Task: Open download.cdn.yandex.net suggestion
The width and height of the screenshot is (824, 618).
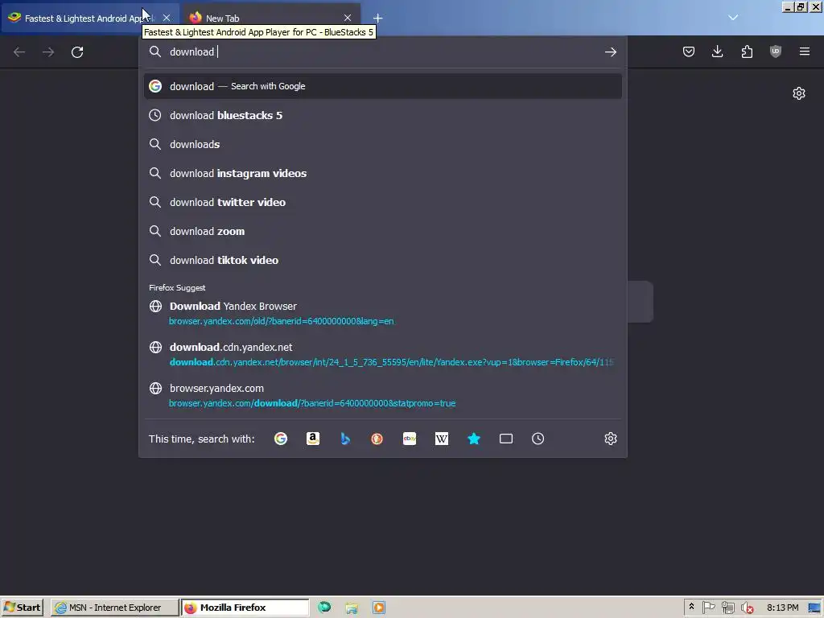Action: click(x=382, y=354)
